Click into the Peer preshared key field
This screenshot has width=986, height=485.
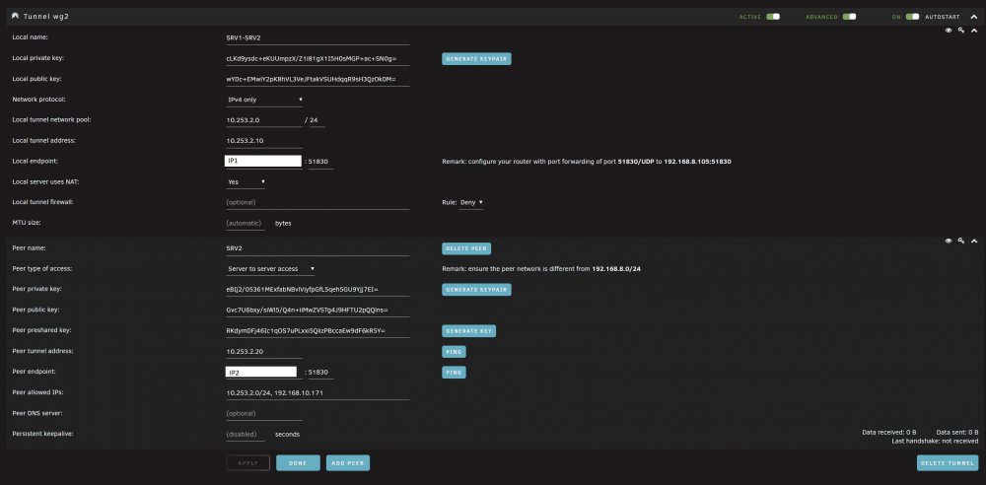pos(318,331)
